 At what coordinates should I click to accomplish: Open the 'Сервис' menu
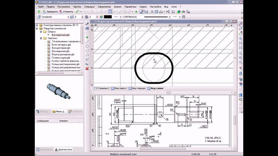click(x=143, y=7)
